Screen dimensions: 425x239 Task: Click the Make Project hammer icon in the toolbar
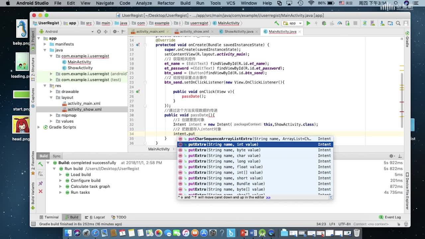pos(277,23)
